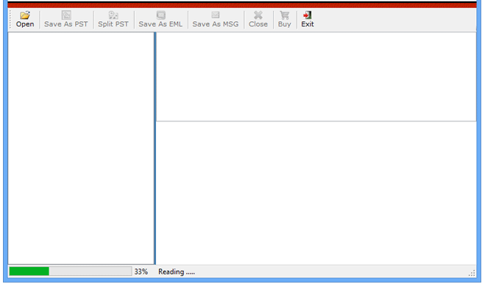Click the "Open" text label
Viewport: 482px width, 284px height.
(25, 24)
